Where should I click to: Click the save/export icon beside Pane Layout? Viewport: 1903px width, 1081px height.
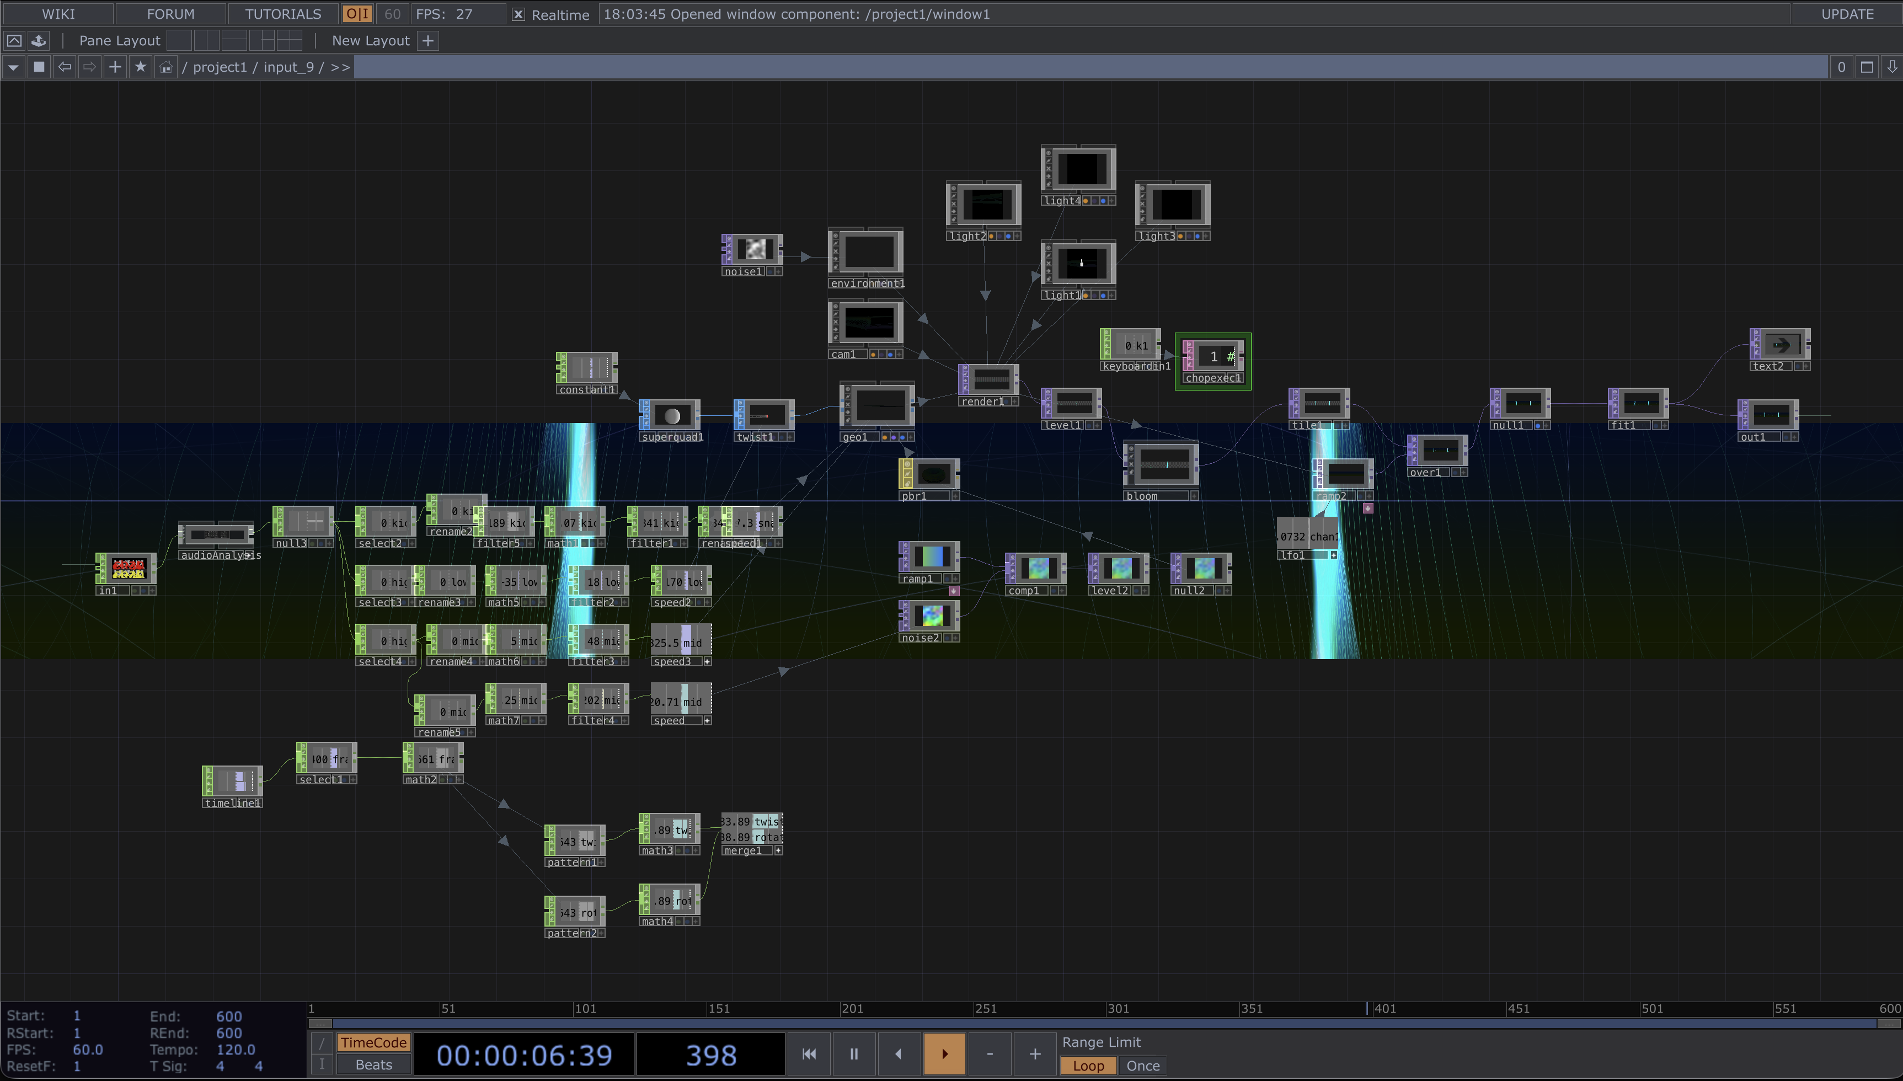pos(39,41)
